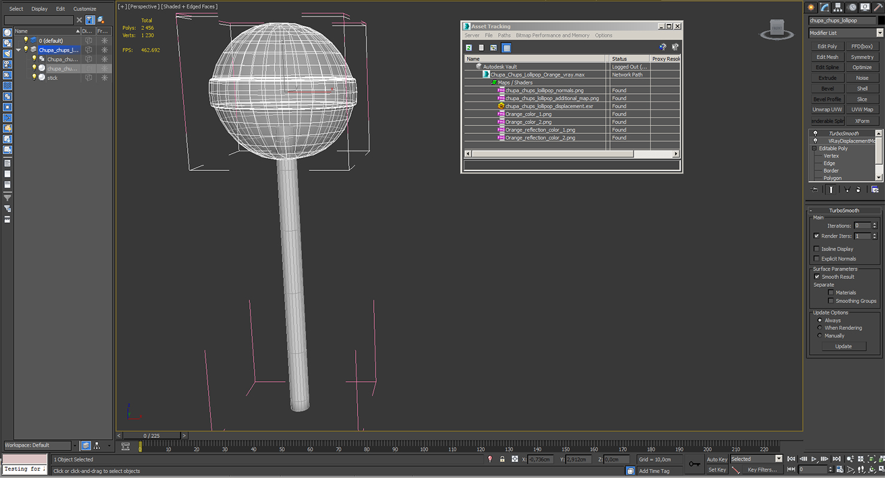The image size is (885, 478).
Task: Select Manually update option
Action: tap(820, 335)
